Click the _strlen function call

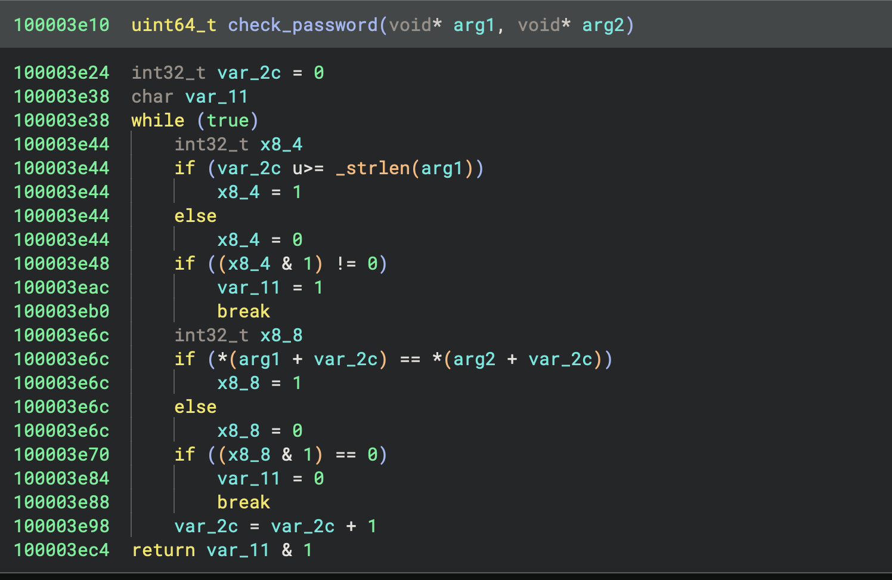(x=373, y=168)
